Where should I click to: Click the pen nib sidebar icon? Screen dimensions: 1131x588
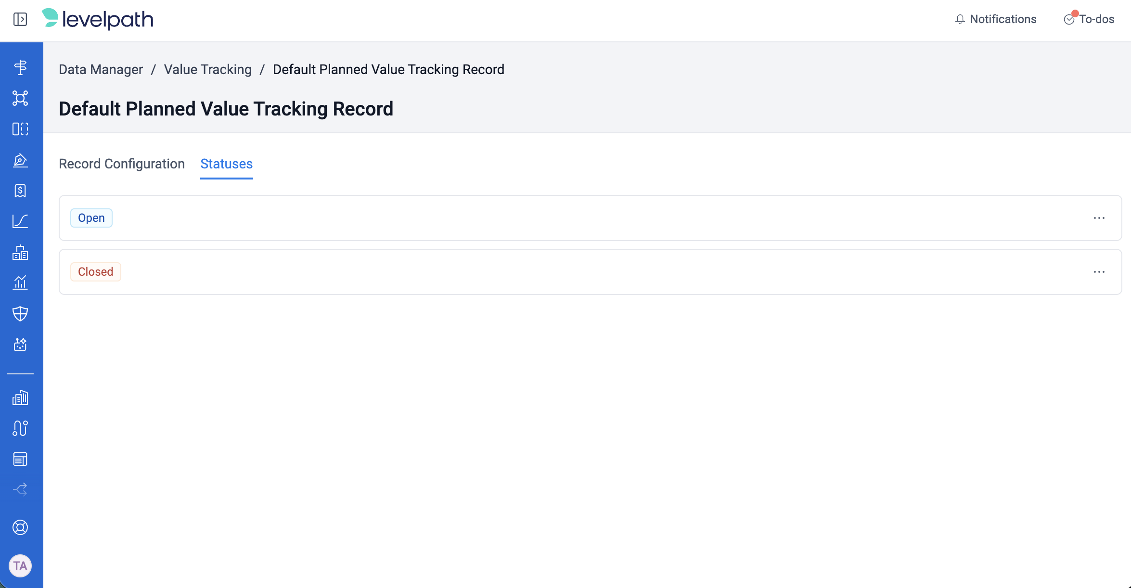coord(20,160)
